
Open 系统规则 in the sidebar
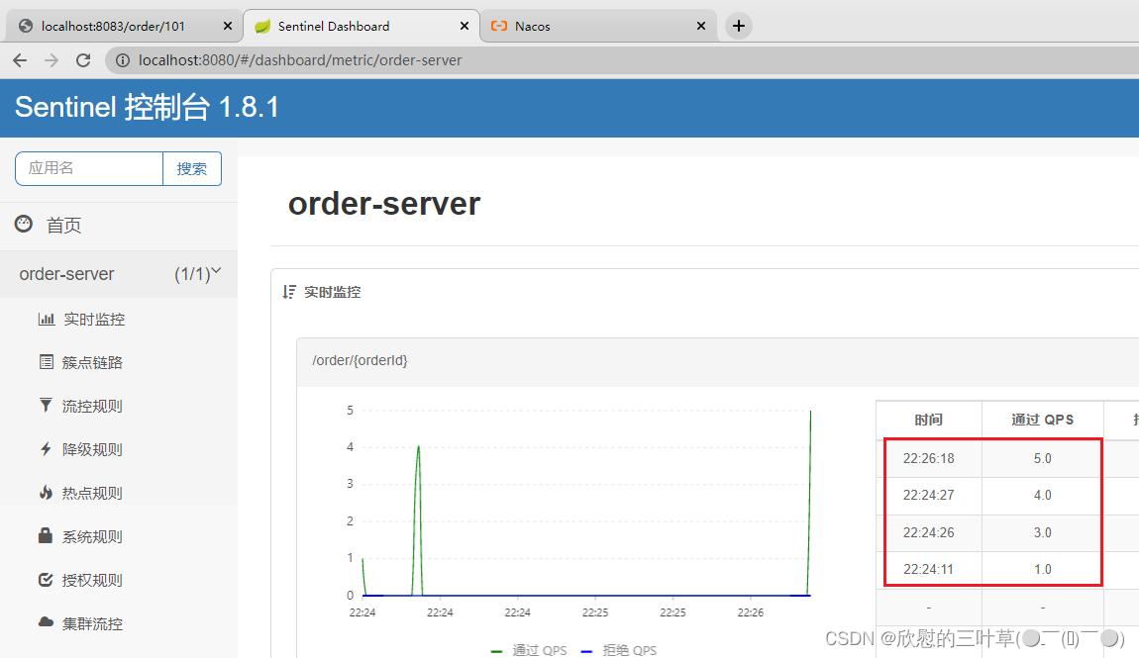[92, 537]
